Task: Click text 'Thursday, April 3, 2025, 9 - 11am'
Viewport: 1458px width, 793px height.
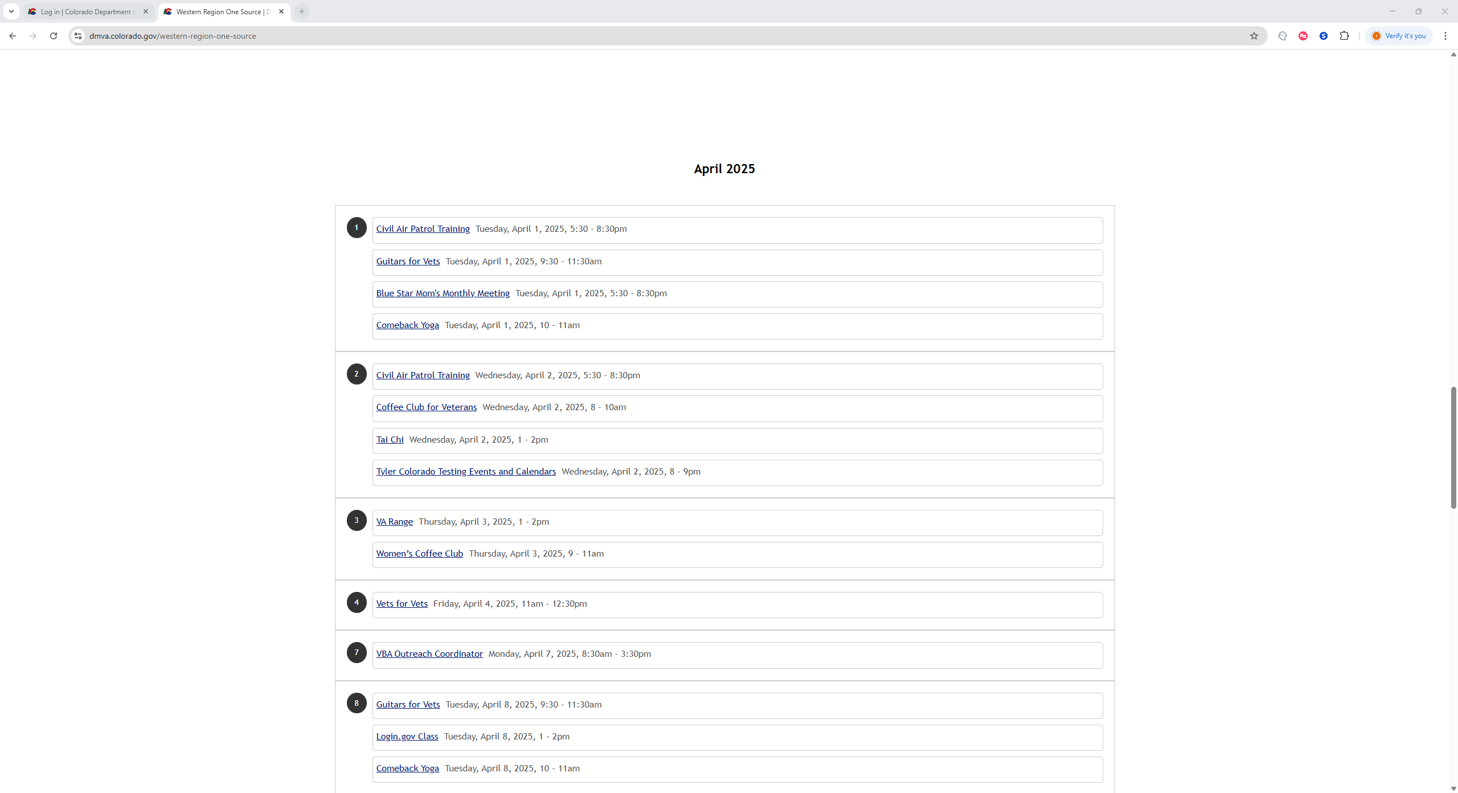Action: [x=536, y=554]
